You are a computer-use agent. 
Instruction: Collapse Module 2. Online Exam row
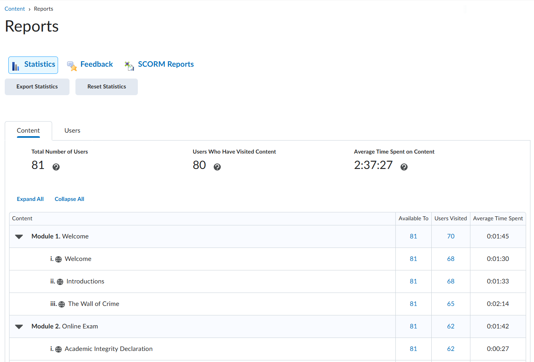point(19,327)
